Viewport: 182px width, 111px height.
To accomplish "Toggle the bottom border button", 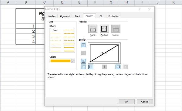I will (x=83, y=61).
